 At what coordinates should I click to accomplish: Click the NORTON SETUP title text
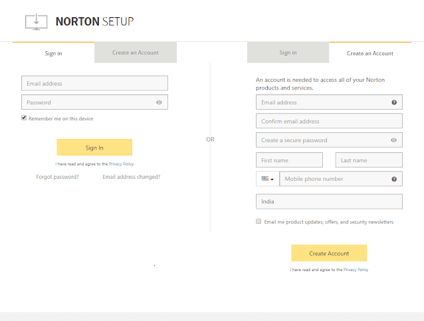point(94,22)
